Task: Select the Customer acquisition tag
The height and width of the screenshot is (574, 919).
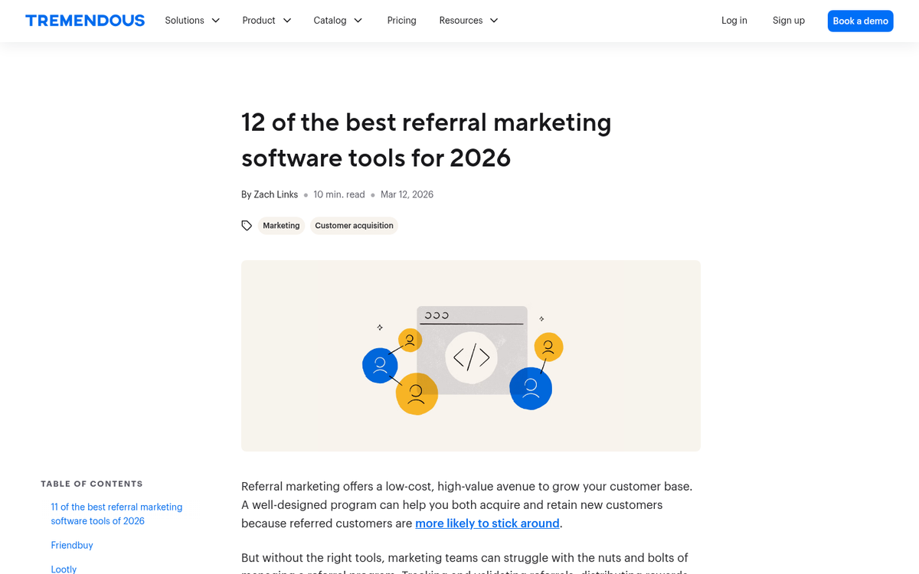Action: tap(354, 225)
